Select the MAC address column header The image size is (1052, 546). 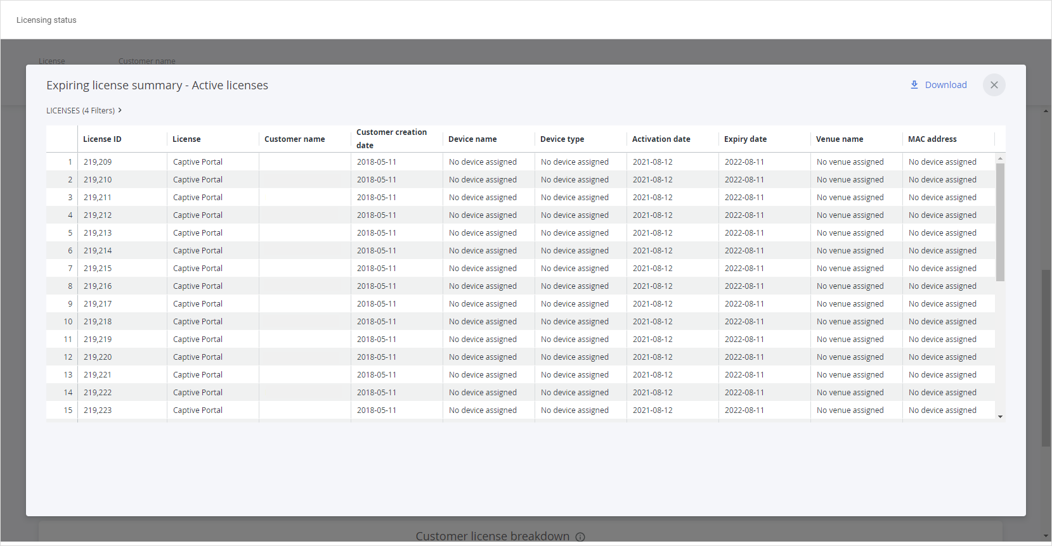point(932,139)
